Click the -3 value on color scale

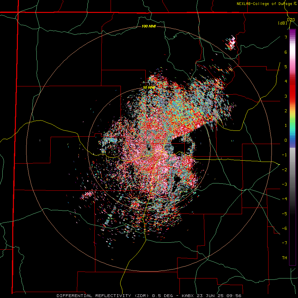[x=284, y=184]
